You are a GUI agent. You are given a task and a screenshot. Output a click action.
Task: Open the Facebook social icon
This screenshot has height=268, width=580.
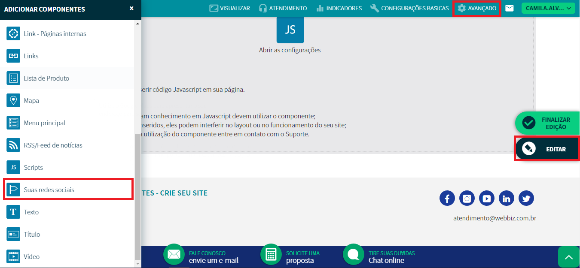[x=447, y=199]
